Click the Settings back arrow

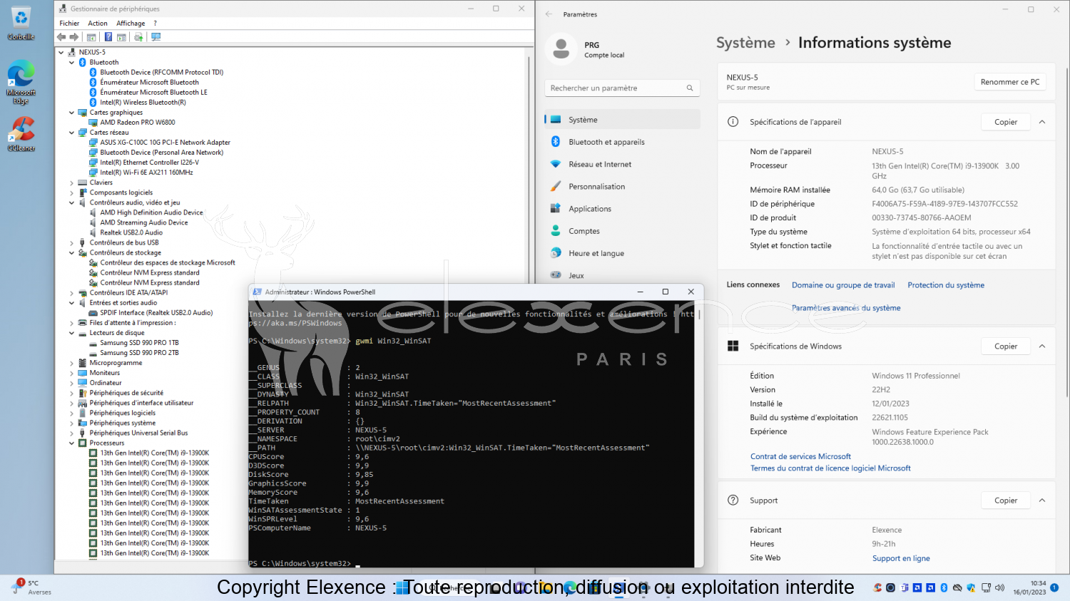click(x=549, y=14)
